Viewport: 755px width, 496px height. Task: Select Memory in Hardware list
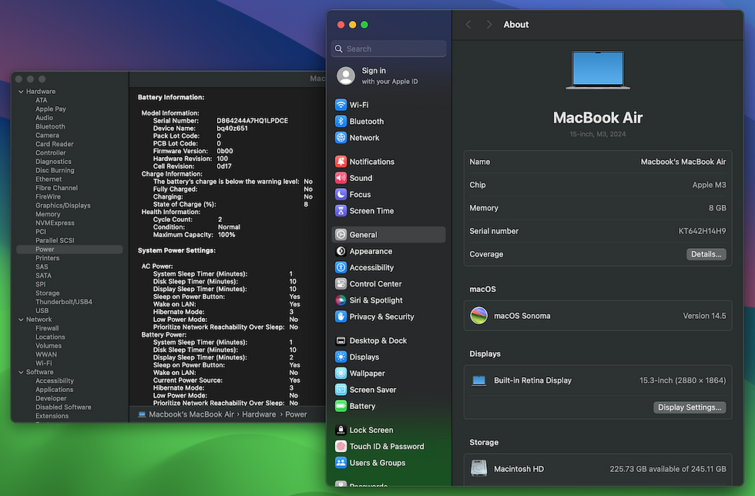click(48, 214)
